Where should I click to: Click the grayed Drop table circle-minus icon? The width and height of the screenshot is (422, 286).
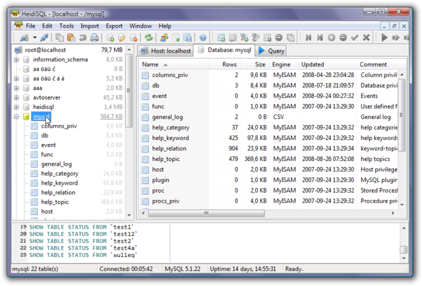pyautogui.click(x=279, y=37)
